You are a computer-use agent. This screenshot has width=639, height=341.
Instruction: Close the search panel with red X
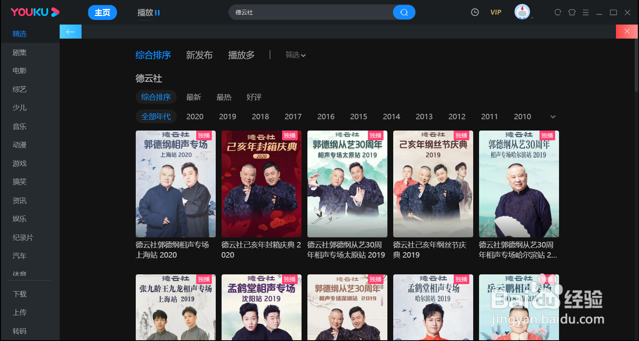point(627,32)
